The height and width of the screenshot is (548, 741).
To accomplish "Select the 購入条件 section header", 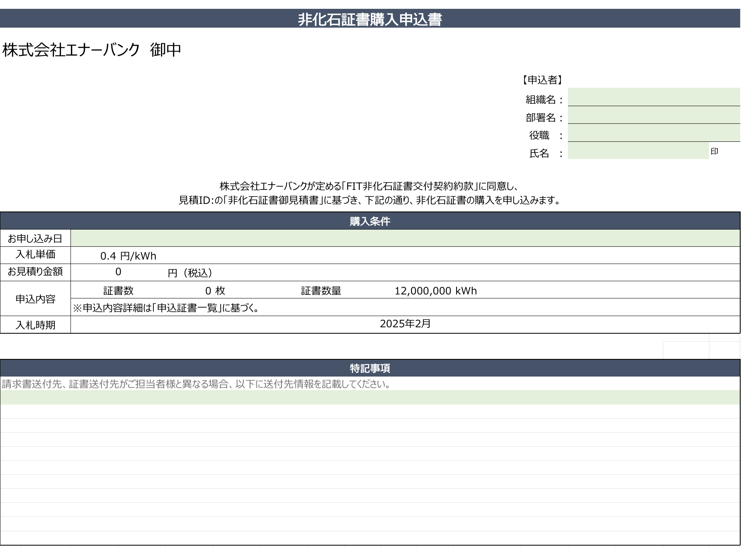I will tap(370, 221).
